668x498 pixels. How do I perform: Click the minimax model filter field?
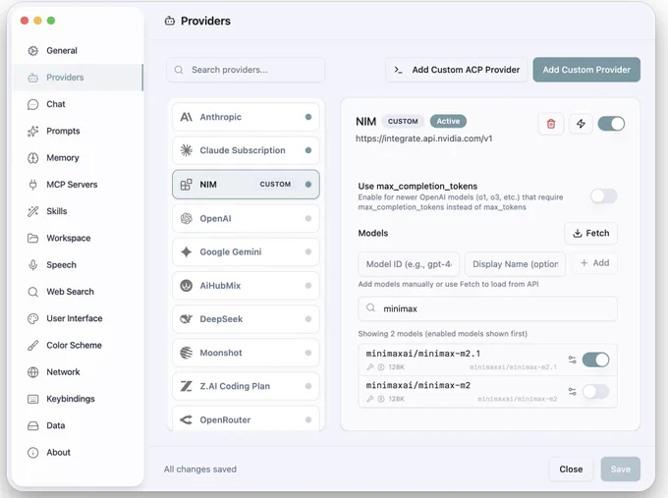488,308
